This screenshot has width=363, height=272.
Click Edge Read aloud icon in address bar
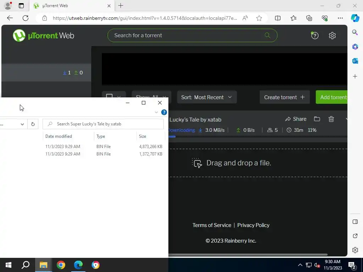click(x=245, y=18)
